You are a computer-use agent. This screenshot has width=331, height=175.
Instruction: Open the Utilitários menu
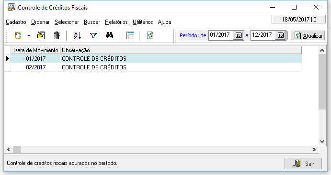(x=143, y=22)
